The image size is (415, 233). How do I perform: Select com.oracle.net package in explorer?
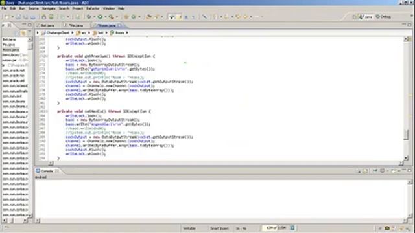click(14, 71)
